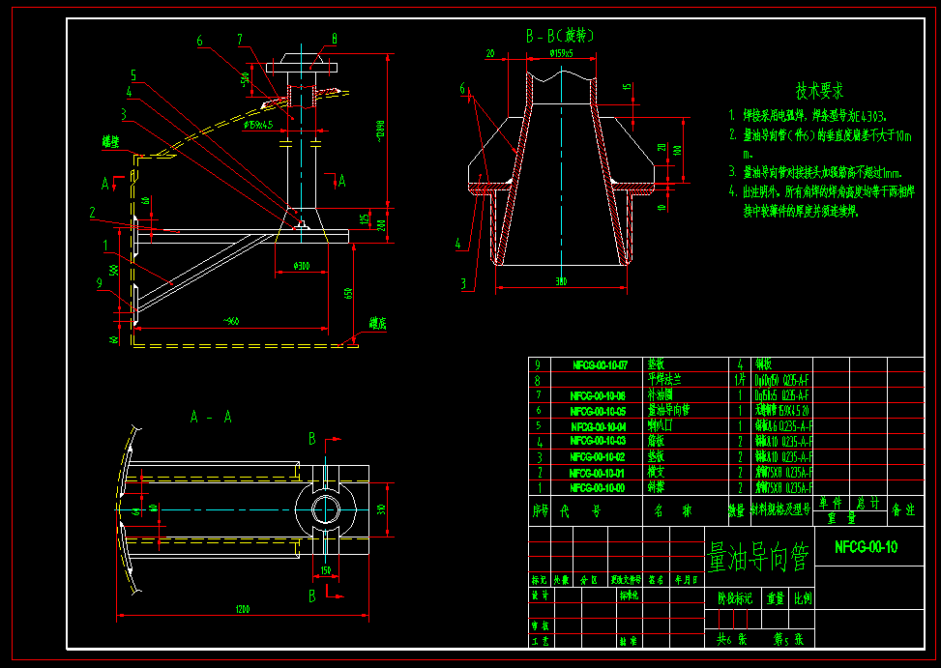The image size is (941, 668).
Task: Select technical requirement line 1 mentioning E4303
Action: (x=808, y=115)
